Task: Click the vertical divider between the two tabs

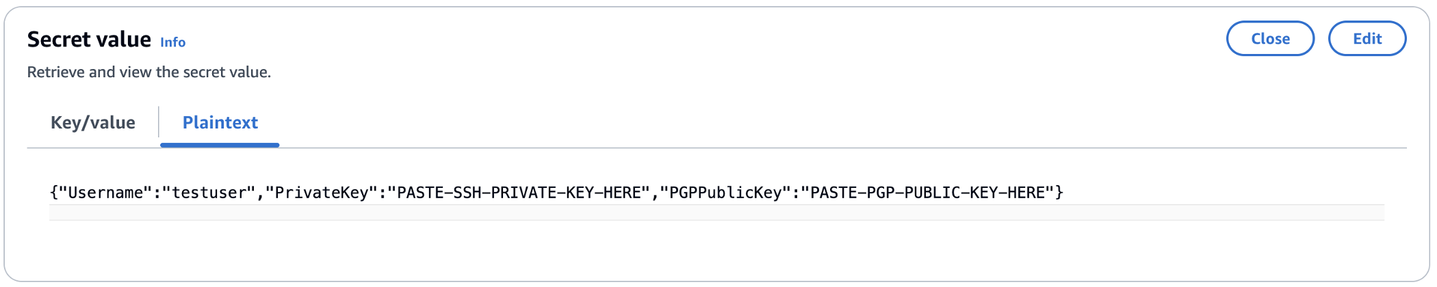Action: coord(159,122)
